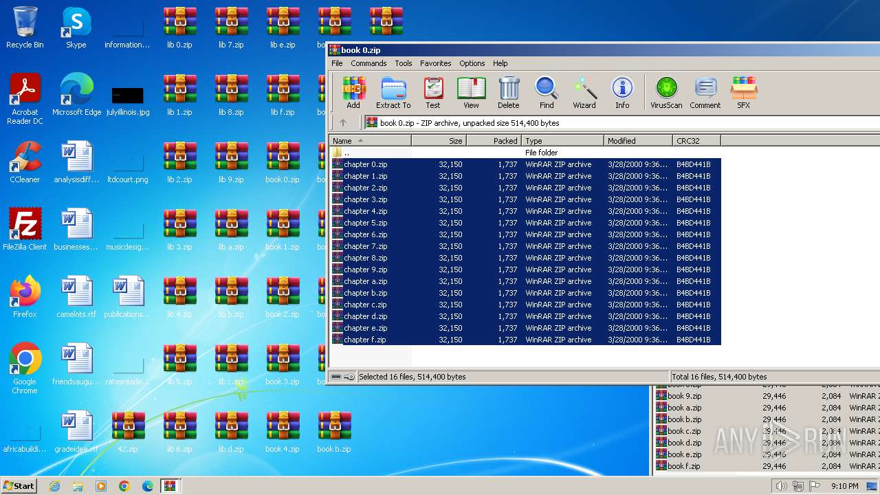Open Internet Explorer from the taskbar

pos(54,486)
